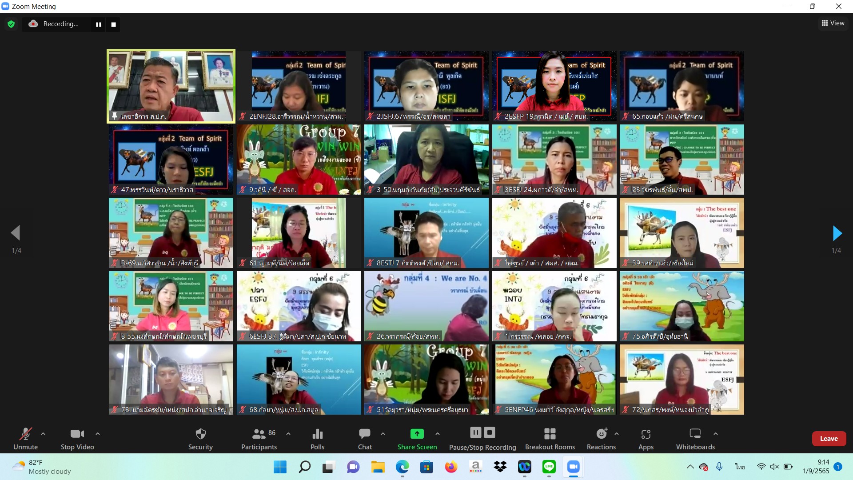Open the Apps panel
Screen dimensions: 853x480
click(646, 439)
